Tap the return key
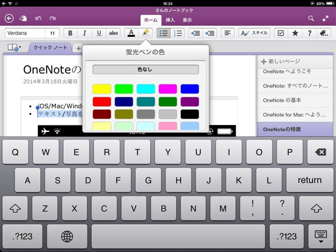The image size is (336, 252). click(x=310, y=180)
